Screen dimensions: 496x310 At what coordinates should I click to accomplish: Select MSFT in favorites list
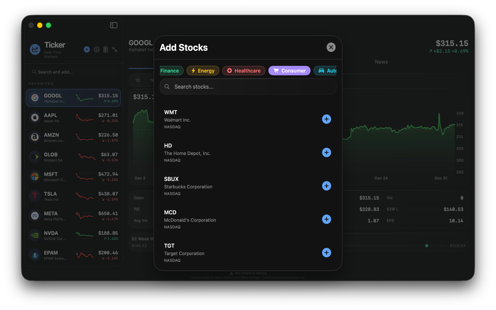pyautogui.click(x=73, y=176)
